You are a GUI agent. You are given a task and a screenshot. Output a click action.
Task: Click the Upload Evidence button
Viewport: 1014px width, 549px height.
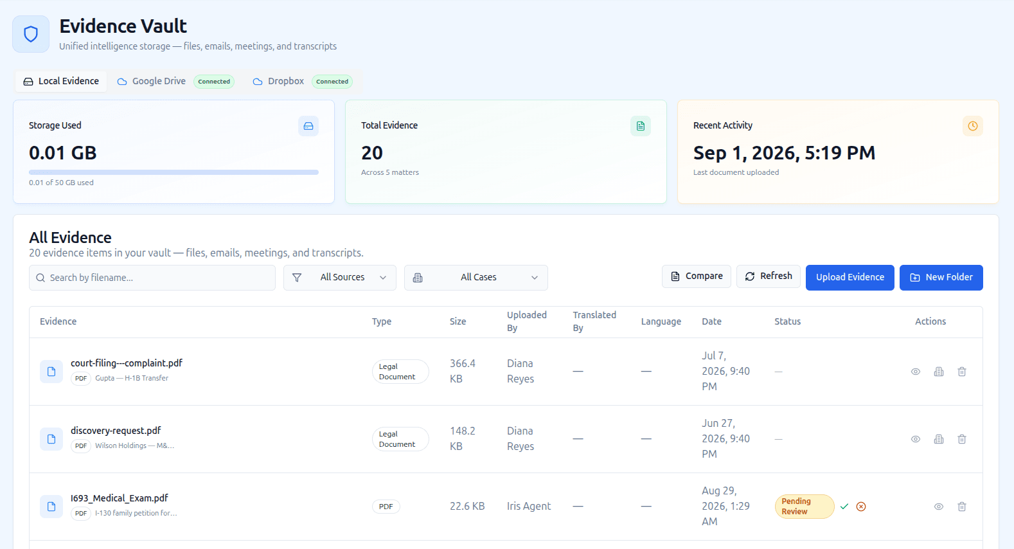coord(850,278)
